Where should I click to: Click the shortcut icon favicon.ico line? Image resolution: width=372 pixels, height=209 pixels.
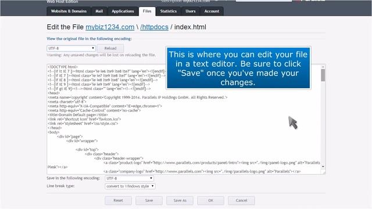coord(84,119)
